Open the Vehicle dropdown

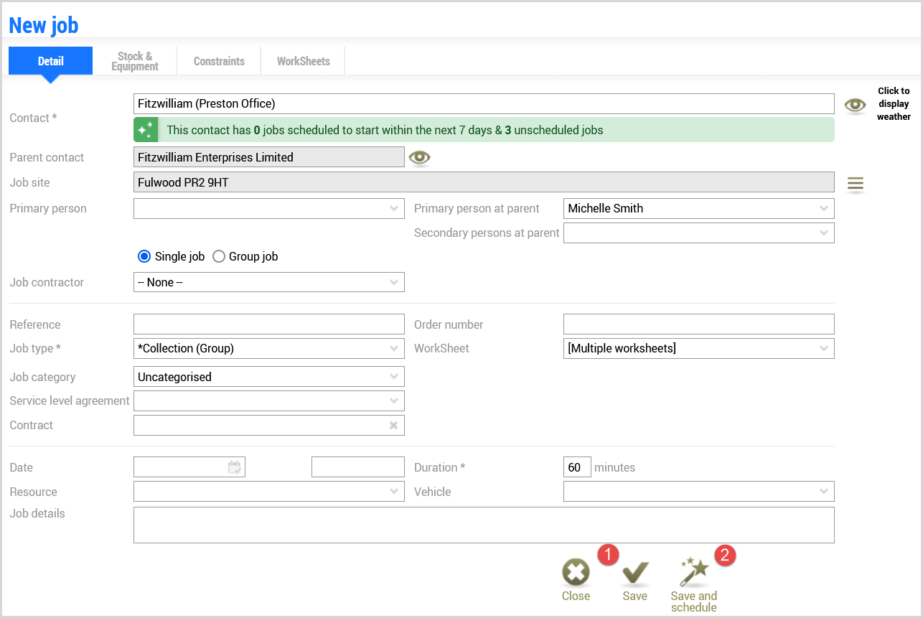point(699,492)
